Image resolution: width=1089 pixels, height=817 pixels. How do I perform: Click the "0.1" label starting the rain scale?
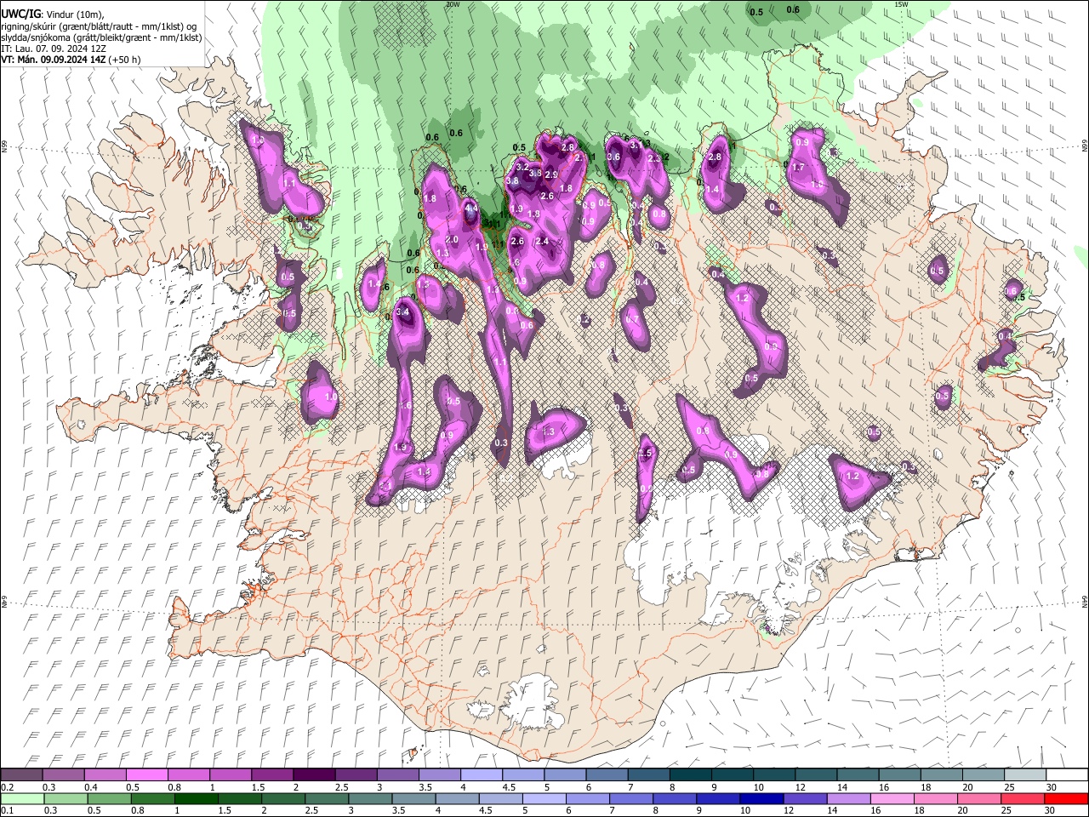click(x=8, y=811)
